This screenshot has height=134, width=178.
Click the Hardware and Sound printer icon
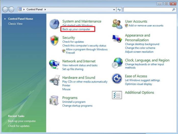54,80
